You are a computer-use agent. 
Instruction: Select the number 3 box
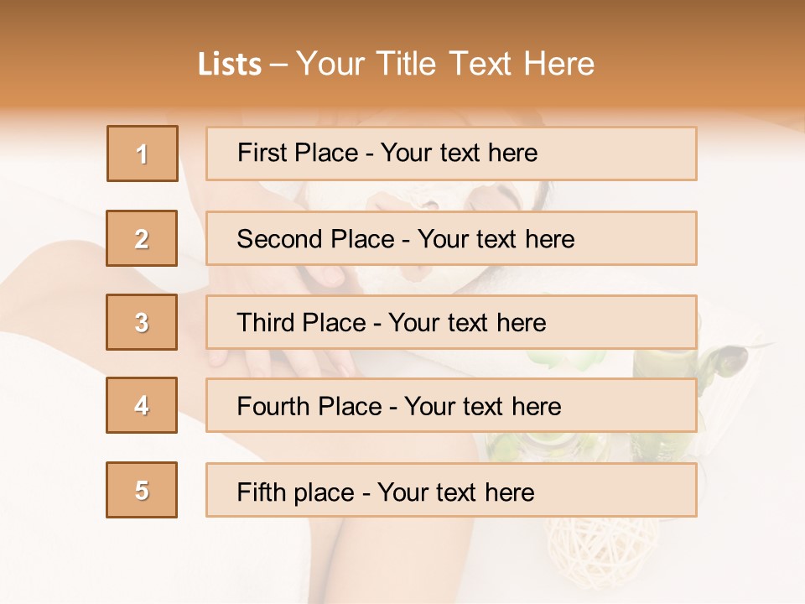[x=142, y=322]
